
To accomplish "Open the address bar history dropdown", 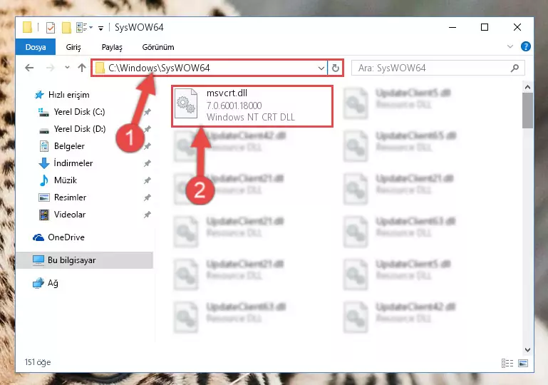I will click(321, 68).
